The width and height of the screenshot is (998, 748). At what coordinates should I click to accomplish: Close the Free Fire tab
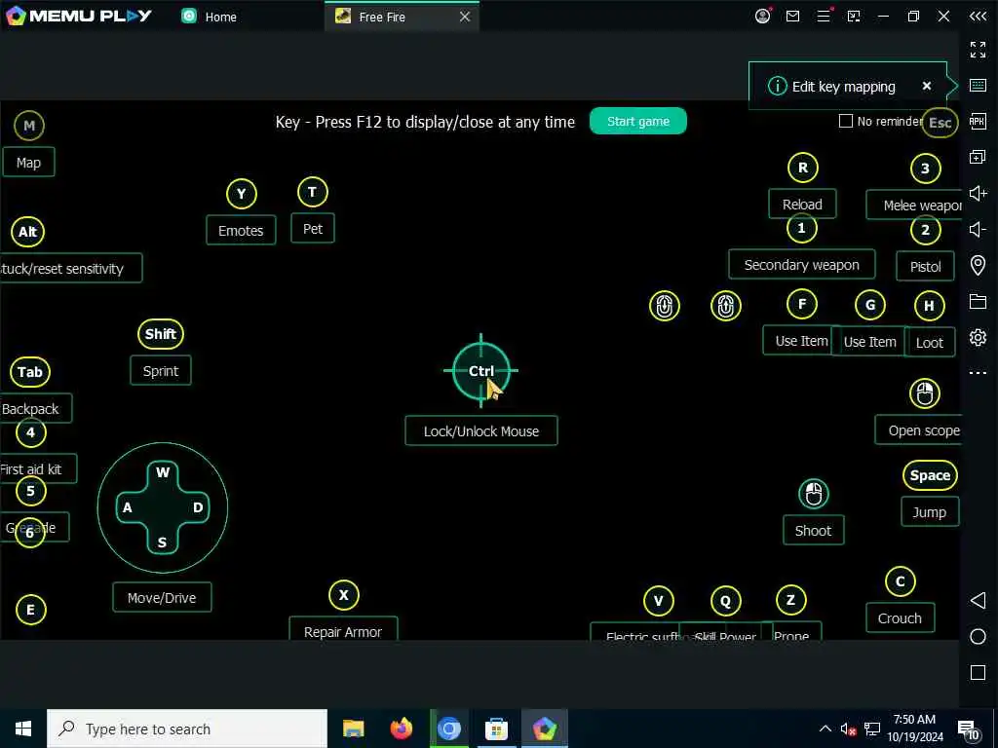point(465,17)
